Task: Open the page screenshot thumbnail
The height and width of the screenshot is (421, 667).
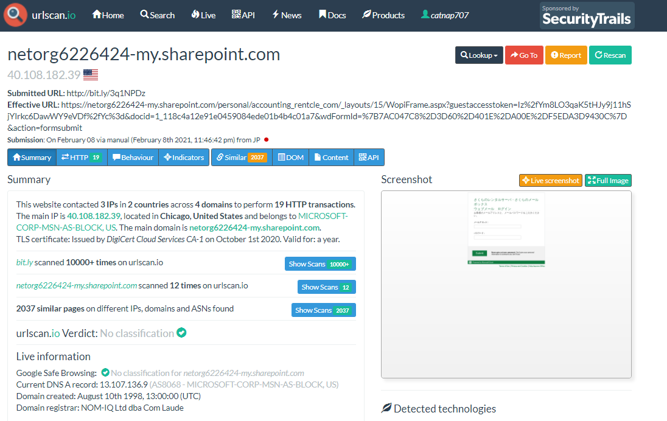Action: click(x=506, y=284)
